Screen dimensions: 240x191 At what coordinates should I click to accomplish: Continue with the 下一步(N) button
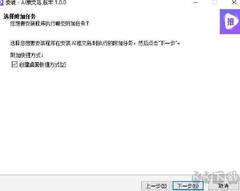point(188,186)
